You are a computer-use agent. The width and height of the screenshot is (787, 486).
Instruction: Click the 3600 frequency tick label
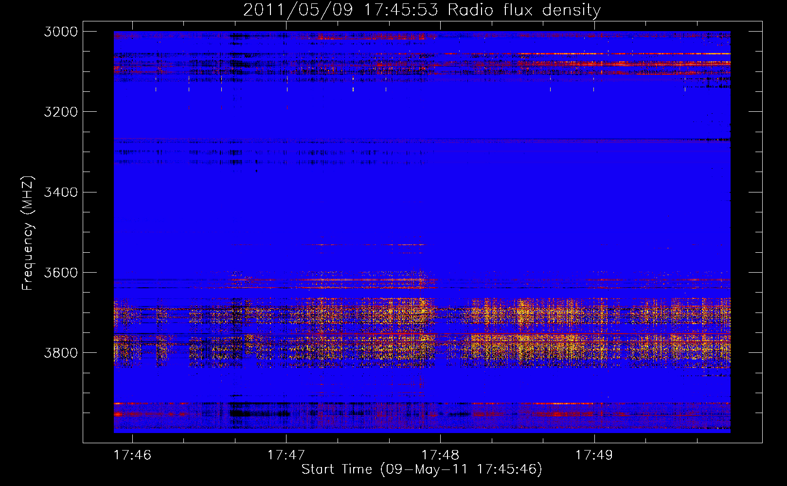61,273
